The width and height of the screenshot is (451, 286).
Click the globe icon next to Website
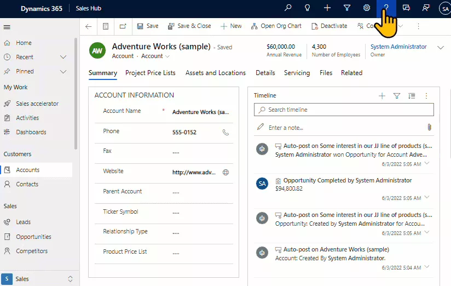[225, 172]
